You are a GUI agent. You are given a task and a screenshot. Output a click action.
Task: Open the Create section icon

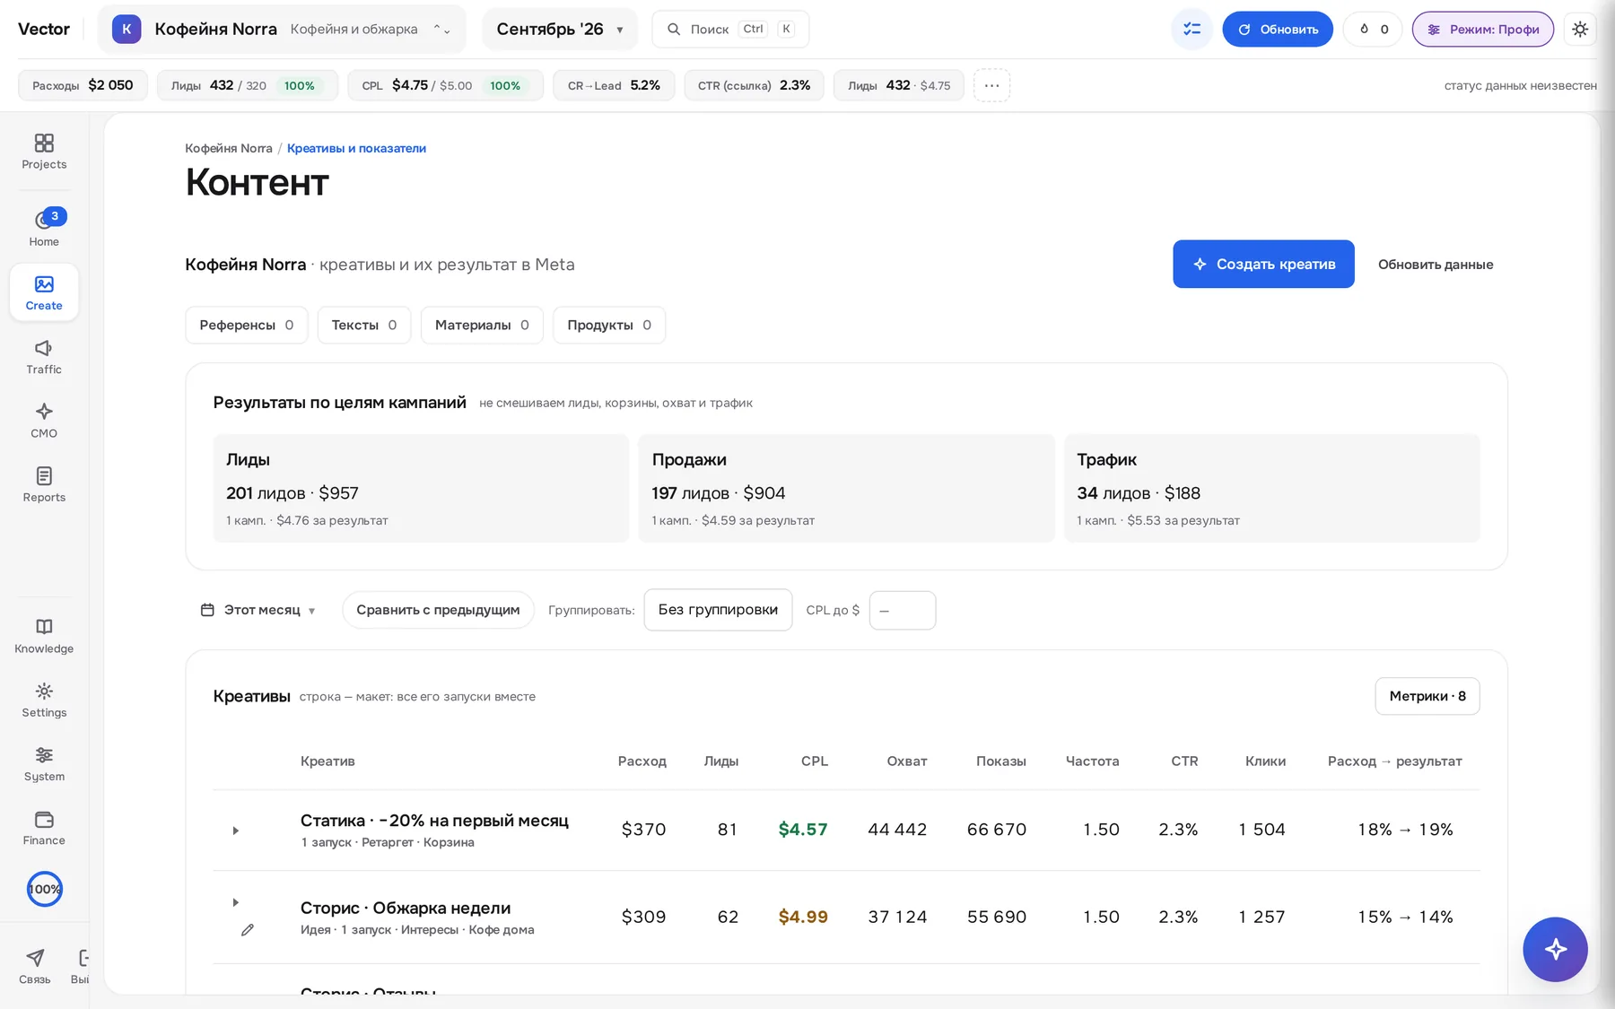(44, 292)
